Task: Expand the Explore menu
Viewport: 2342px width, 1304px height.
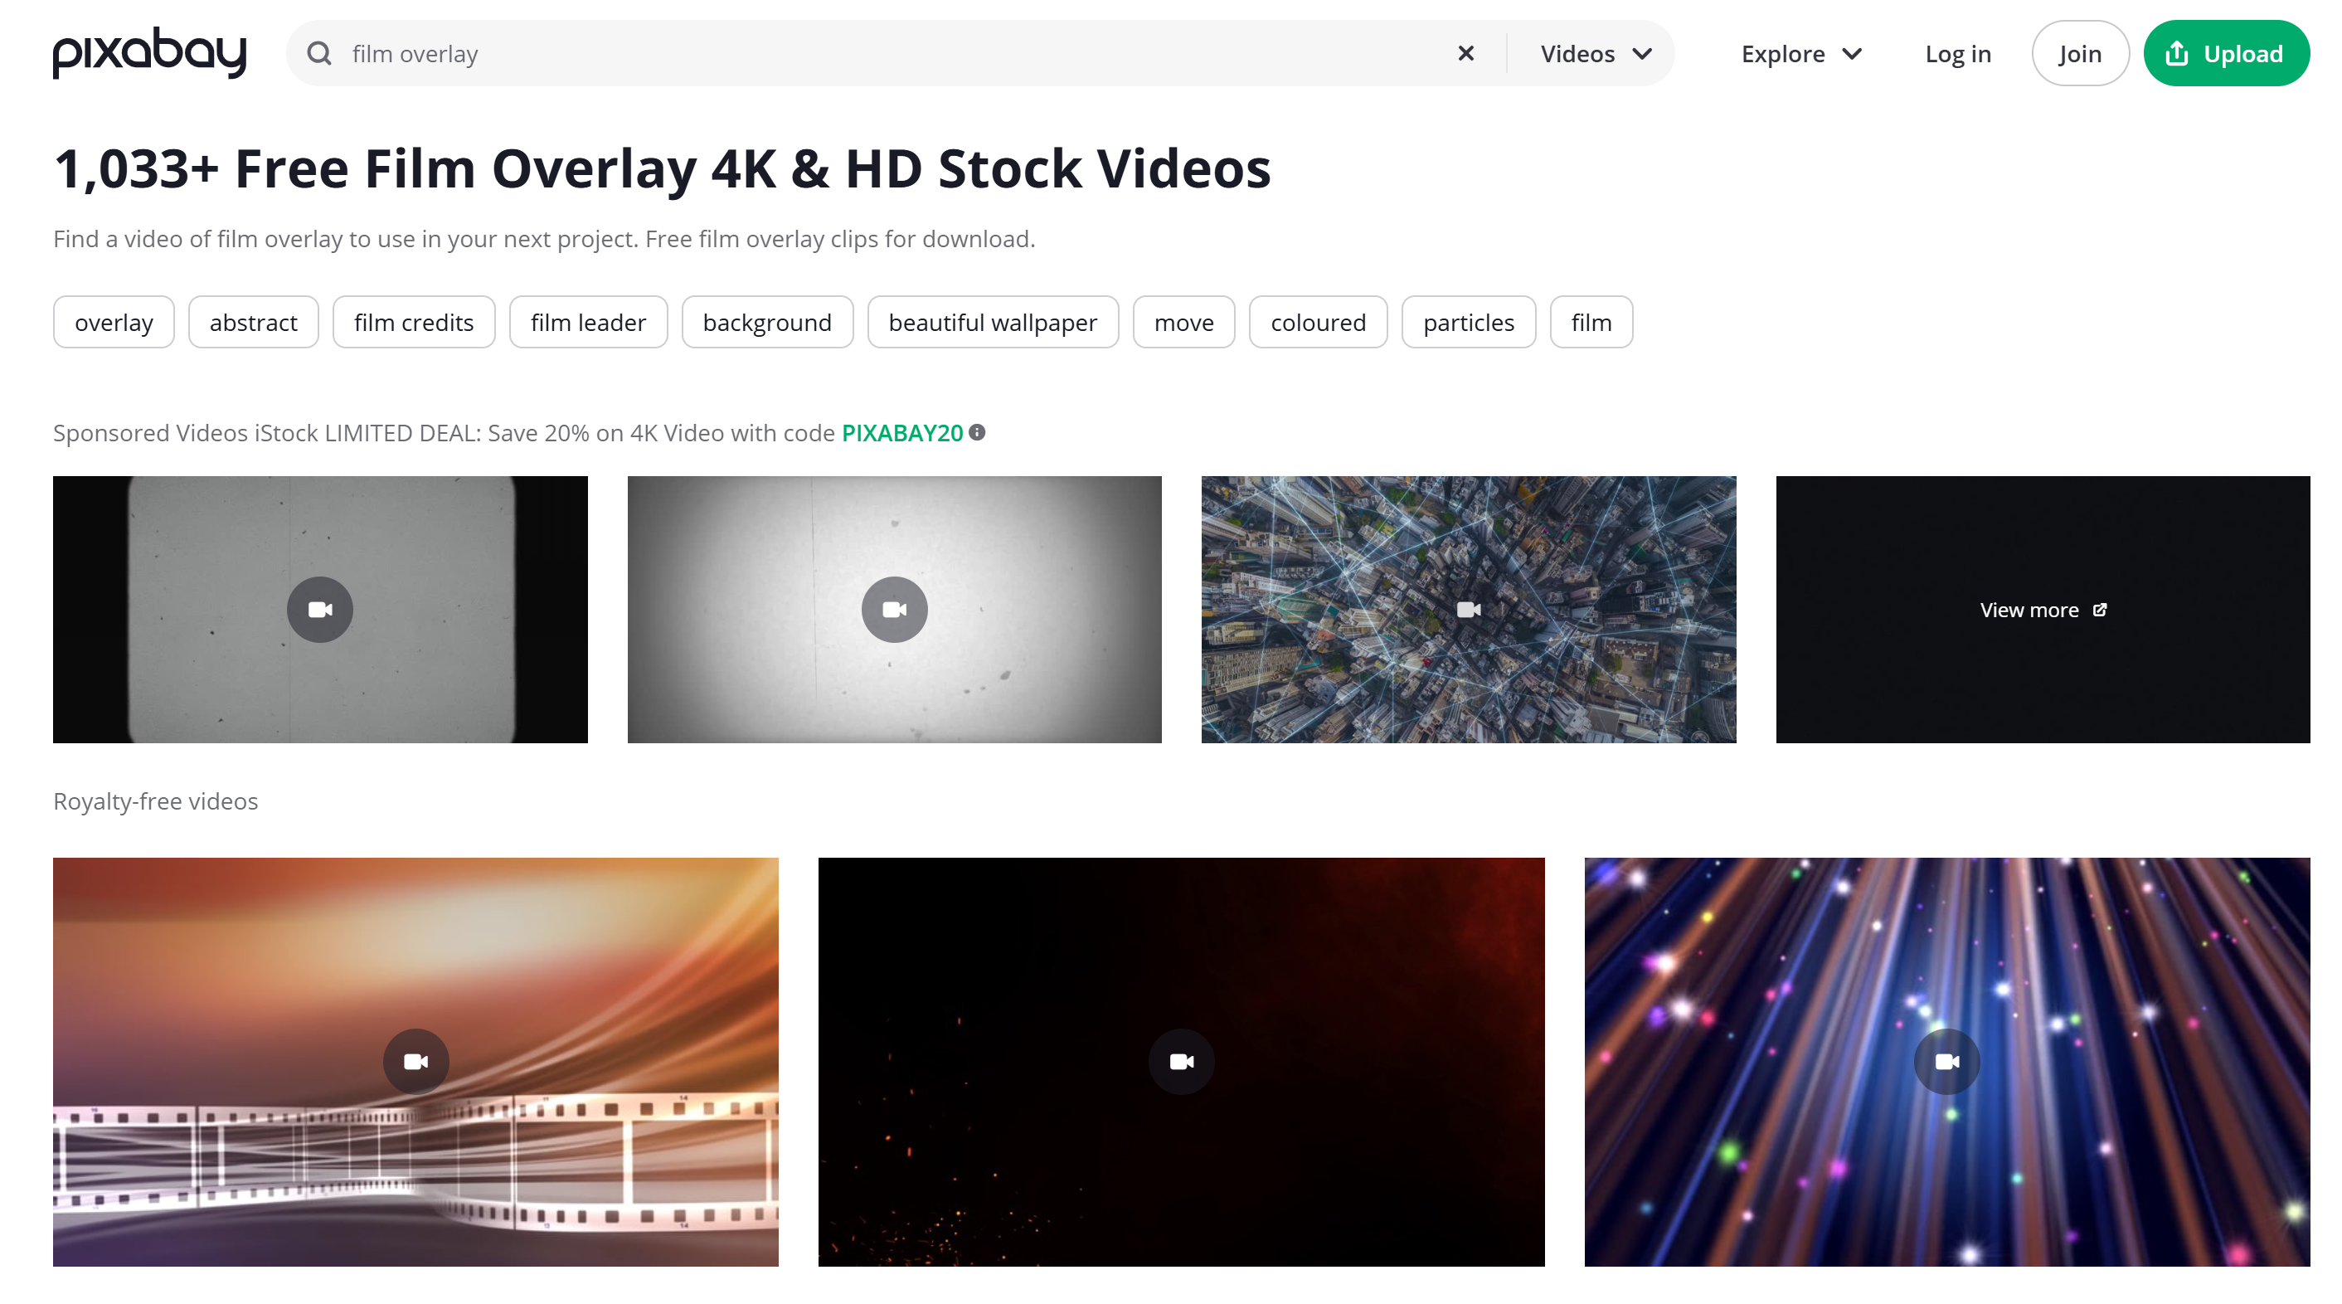Action: click(1801, 54)
